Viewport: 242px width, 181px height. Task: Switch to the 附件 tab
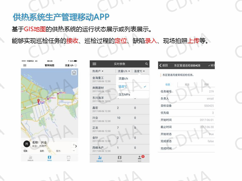point(206,84)
